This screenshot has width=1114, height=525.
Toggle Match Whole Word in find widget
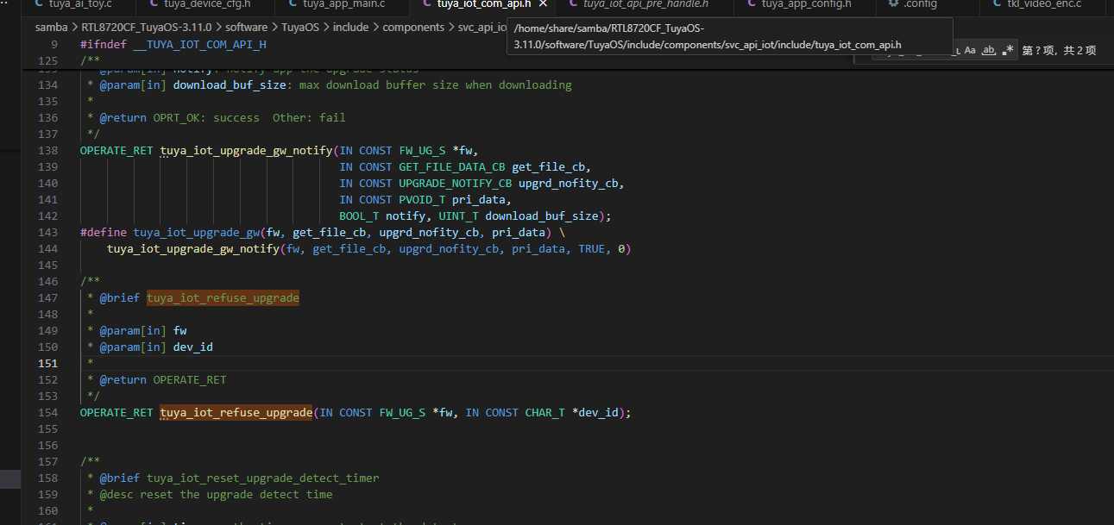989,51
